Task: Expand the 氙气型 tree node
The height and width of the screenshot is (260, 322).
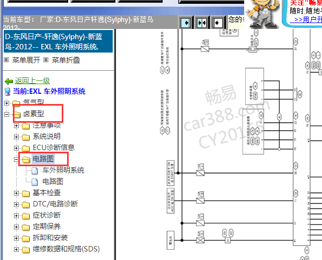Action: tap(7, 103)
